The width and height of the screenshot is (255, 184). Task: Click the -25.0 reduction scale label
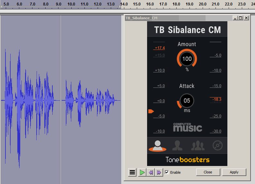[x=217, y=116]
